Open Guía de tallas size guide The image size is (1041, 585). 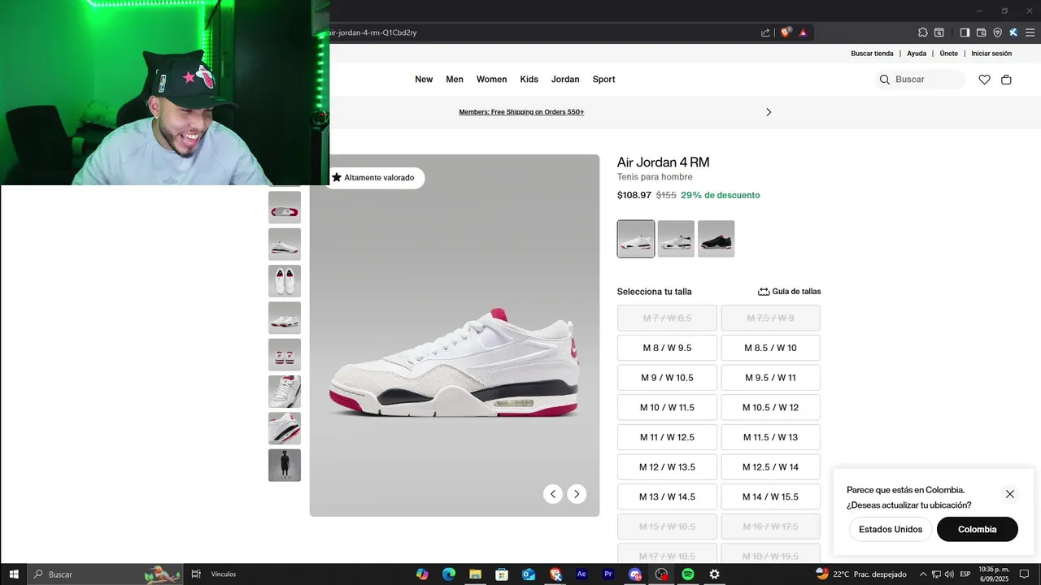[x=790, y=292]
